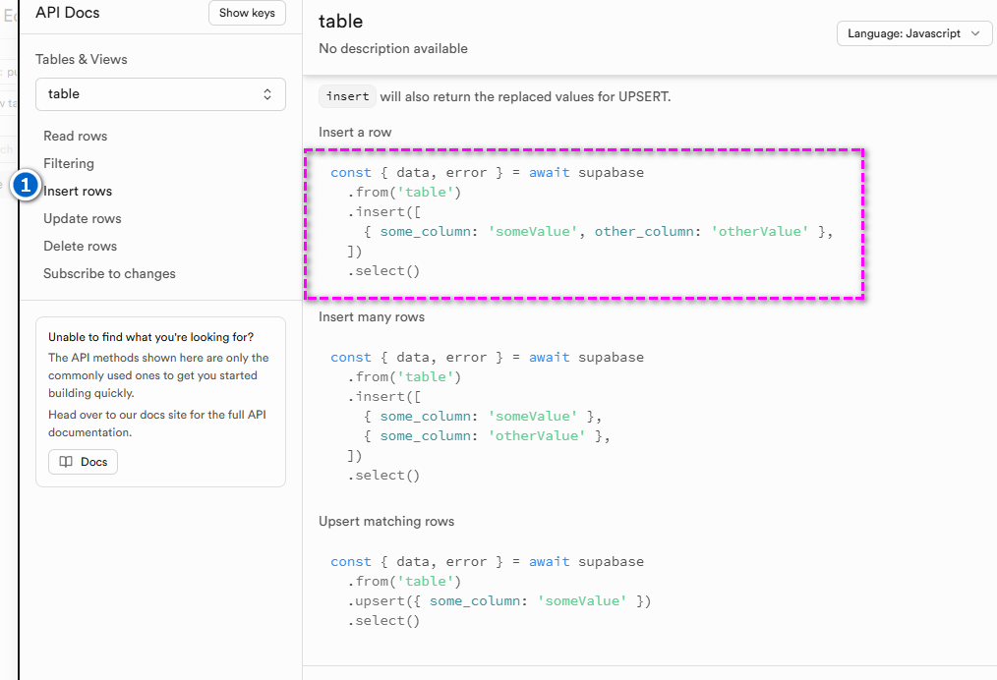Click the Language dropdown chevron arrow

coord(974,33)
